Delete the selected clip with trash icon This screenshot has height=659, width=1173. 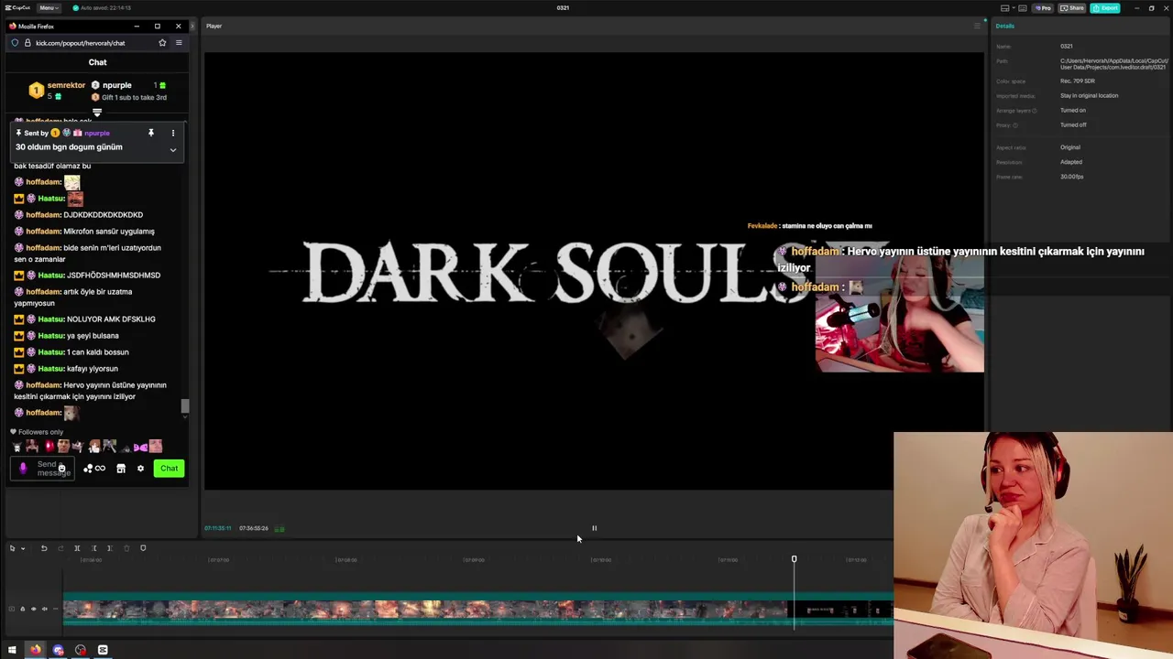click(126, 548)
